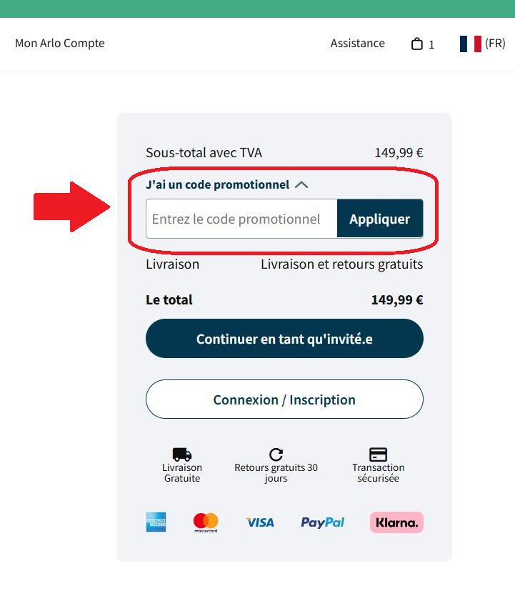515x591 pixels.
Task: Click the Retours gratuits 30 jours refresh icon
Action: (x=276, y=452)
